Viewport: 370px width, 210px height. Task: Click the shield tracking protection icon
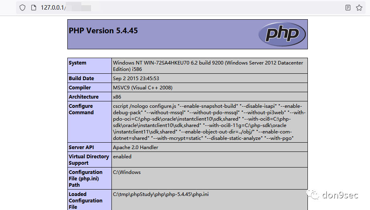pyautogui.click(x=22, y=8)
